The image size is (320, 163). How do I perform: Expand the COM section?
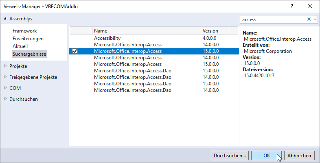coord(5,88)
